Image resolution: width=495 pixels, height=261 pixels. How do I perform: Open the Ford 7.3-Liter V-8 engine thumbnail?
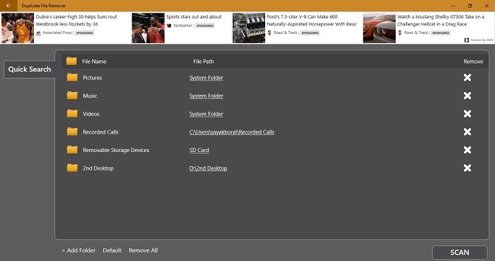pyautogui.click(x=249, y=28)
